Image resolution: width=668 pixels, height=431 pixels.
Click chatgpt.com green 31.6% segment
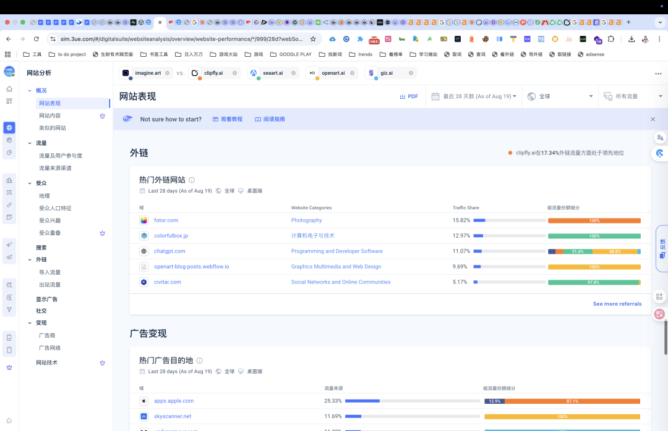click(x=578, y=251)
